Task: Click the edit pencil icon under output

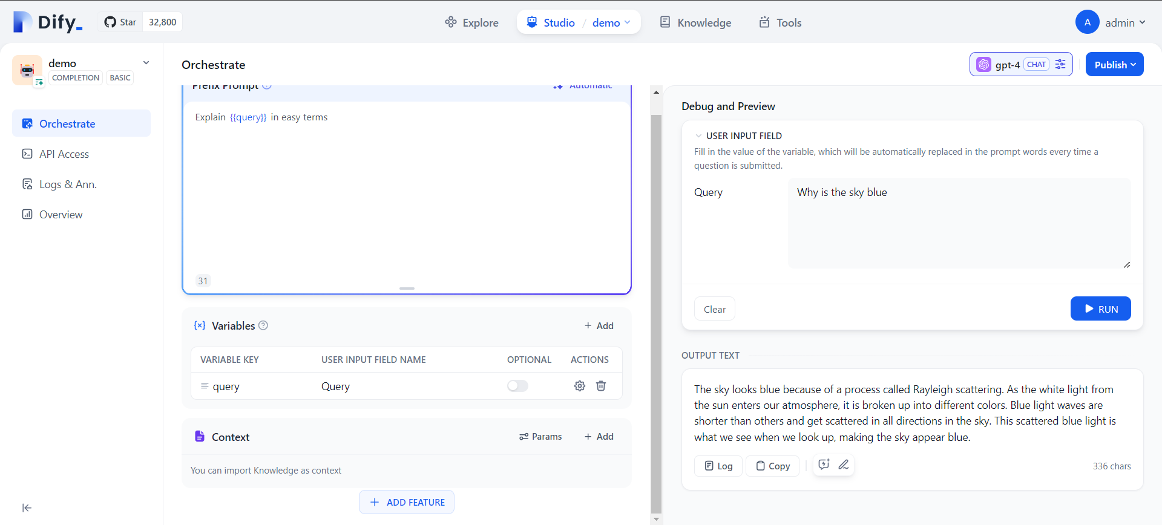Action: pos(844,465)
